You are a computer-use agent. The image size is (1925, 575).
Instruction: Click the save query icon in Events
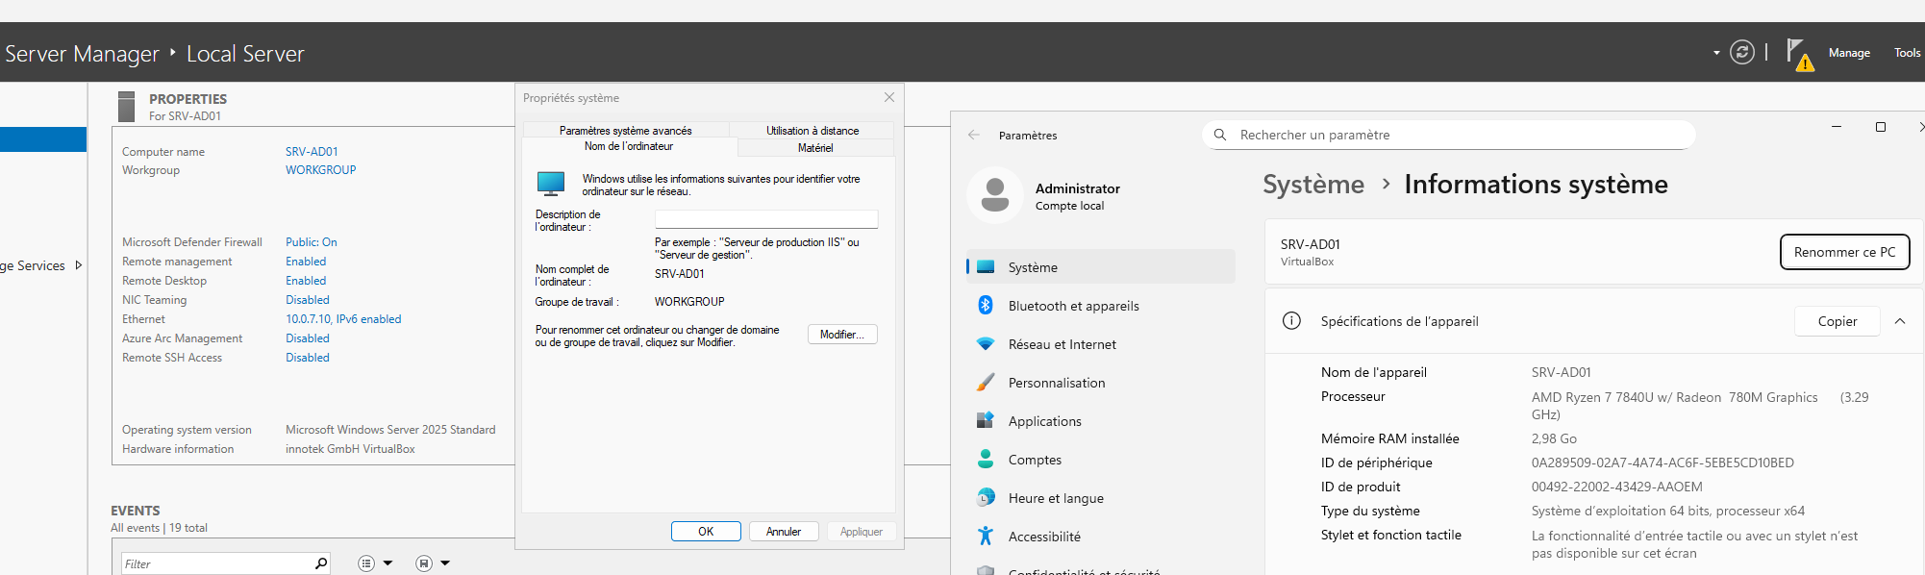click(x=424, y=563)
